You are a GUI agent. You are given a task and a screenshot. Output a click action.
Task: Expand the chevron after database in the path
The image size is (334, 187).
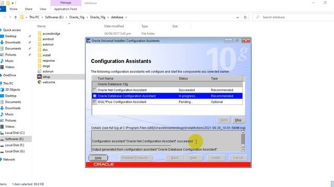coord(126,17)
